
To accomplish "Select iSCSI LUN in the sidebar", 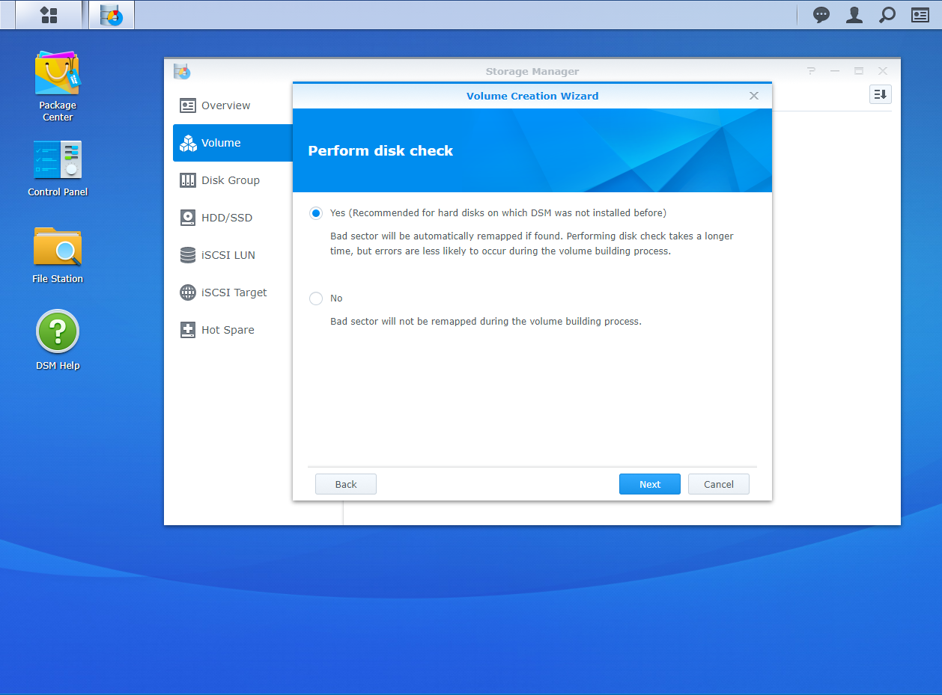I will [228, 255].
